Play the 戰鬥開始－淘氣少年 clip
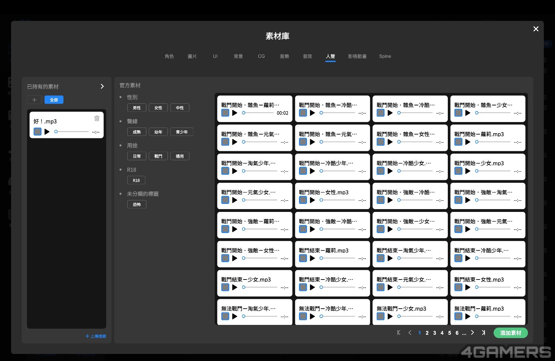 pyautogui.click(x=235, y=171)
